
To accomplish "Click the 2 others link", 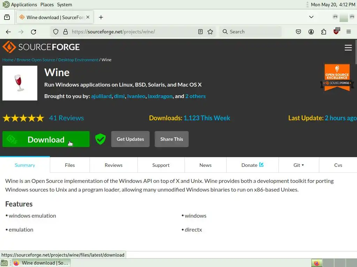I will [x=195, y=96].
